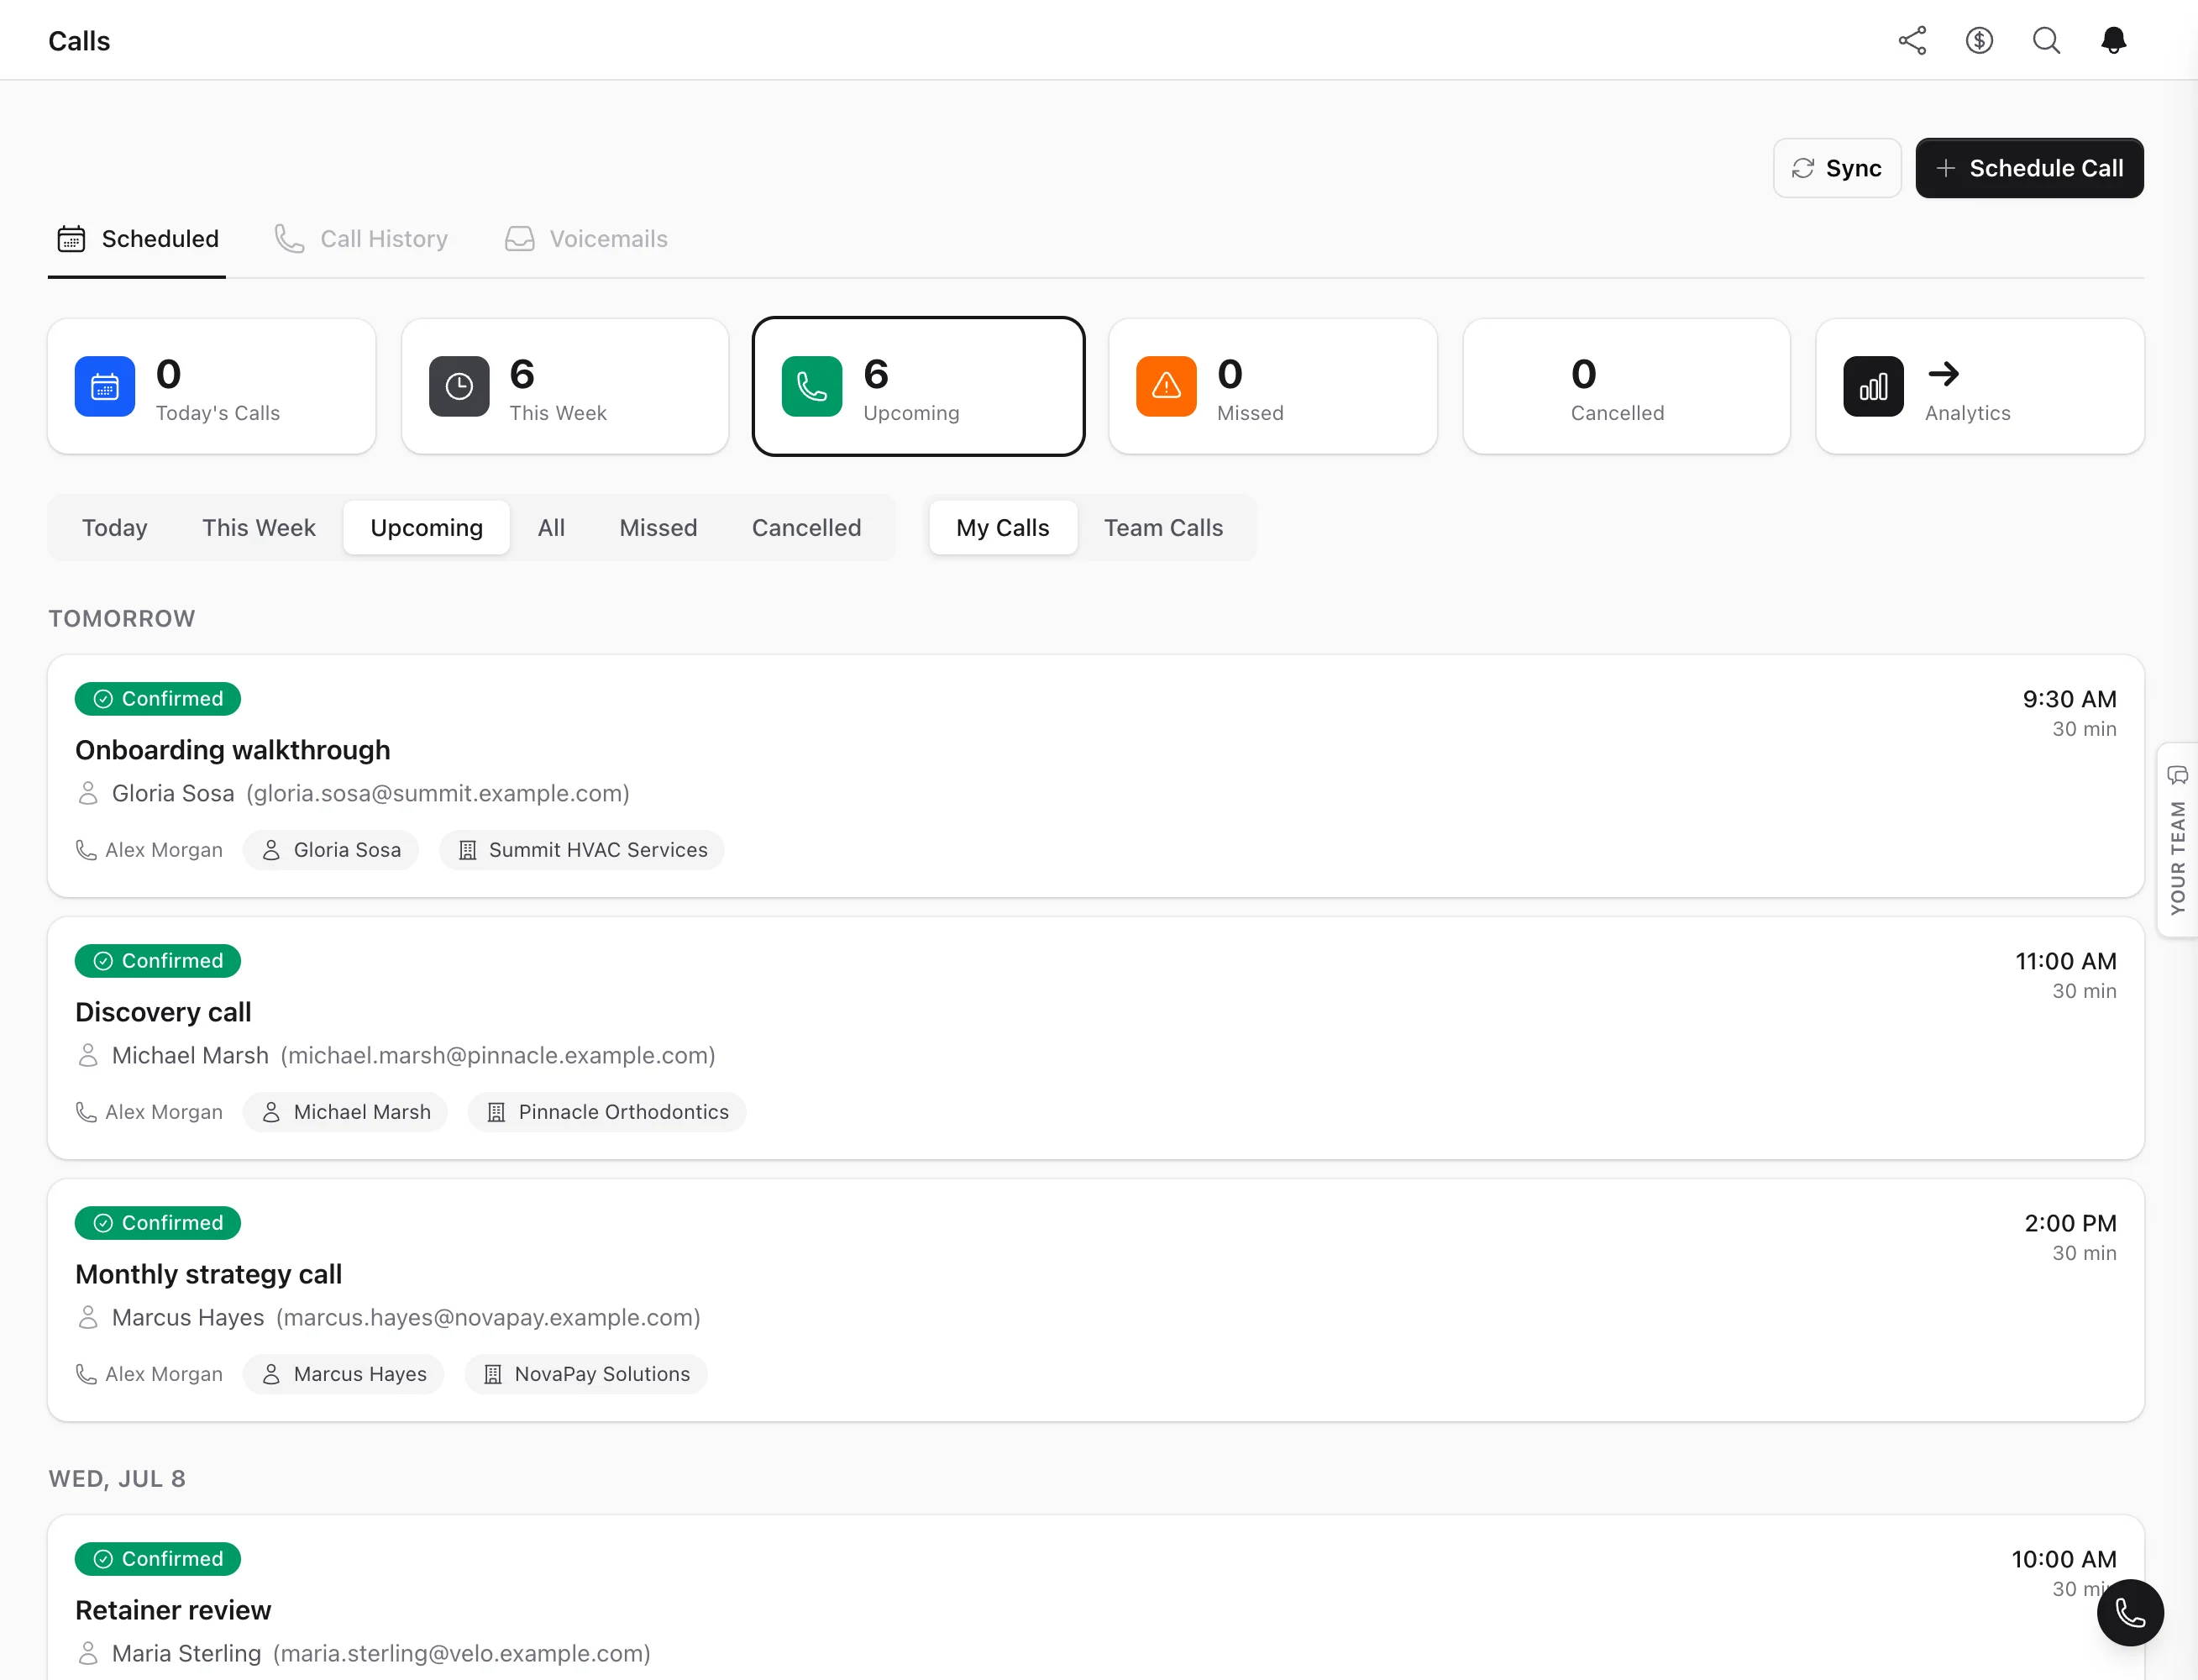Click the building icon in Pinnacle Orthodontics chip
This screenshot has height=1680, width=2198.
[x=496, y=1112]
